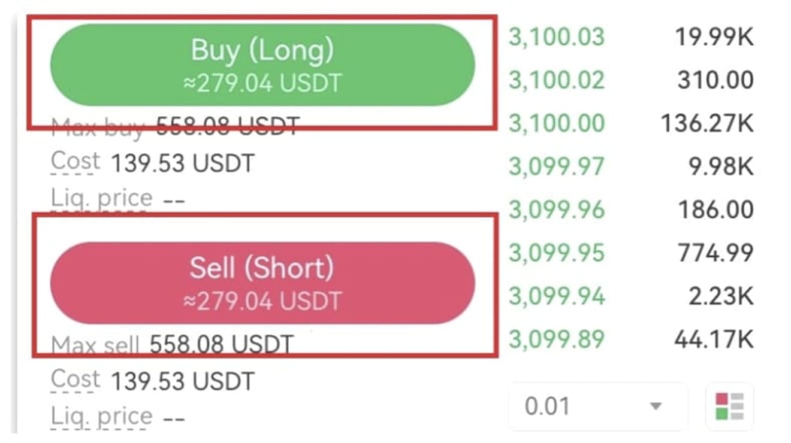Viewport: 791px width, 443px height.
Task: Select the 3,100.02 bid price
Action: pos(557,80)
